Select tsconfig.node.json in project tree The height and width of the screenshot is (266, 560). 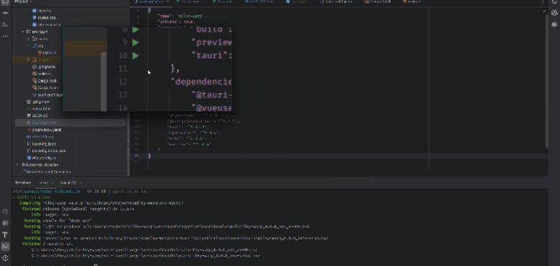pos(46,151)
